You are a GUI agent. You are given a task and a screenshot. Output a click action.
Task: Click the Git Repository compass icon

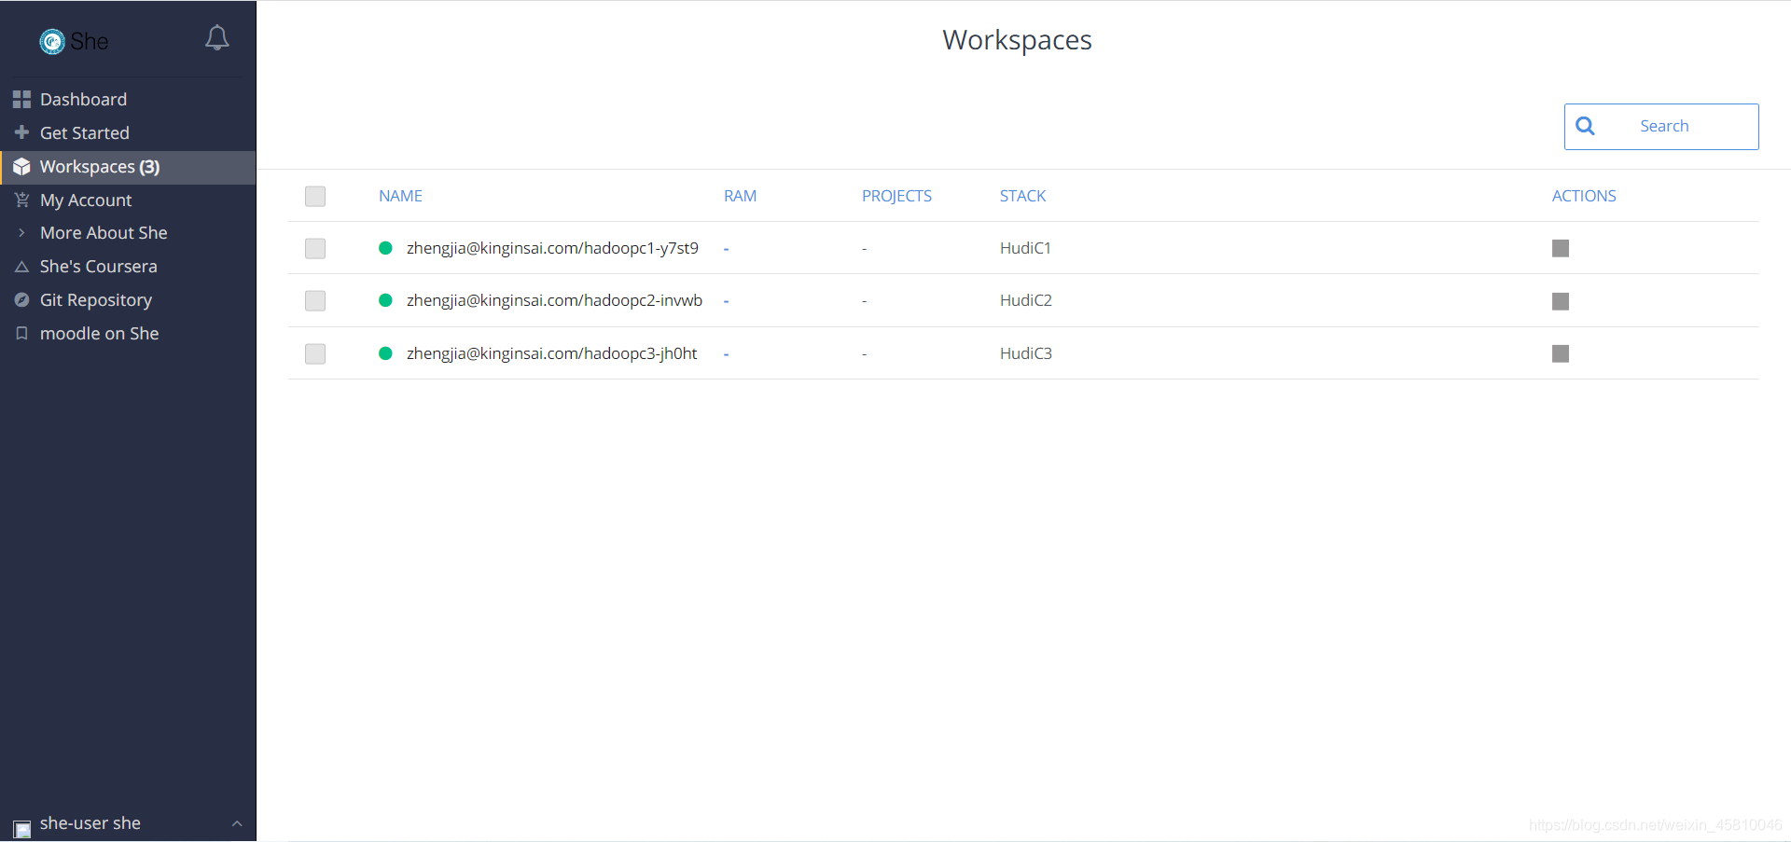tap(21, 300)
